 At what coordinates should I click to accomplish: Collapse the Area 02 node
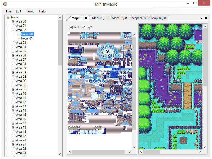click(x=13, y=30)
